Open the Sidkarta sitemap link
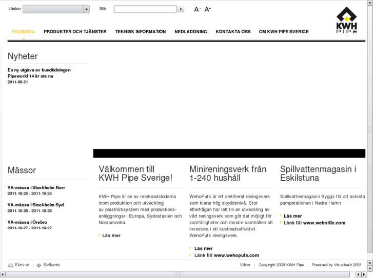 click(51, 265)
